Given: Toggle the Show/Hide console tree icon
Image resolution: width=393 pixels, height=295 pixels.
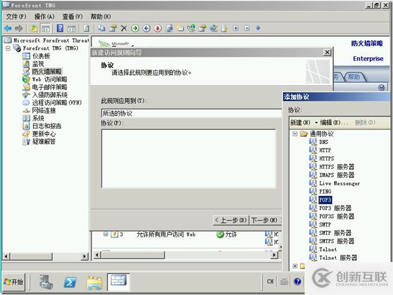Looking at the screenshot, I should coord(46,28).
